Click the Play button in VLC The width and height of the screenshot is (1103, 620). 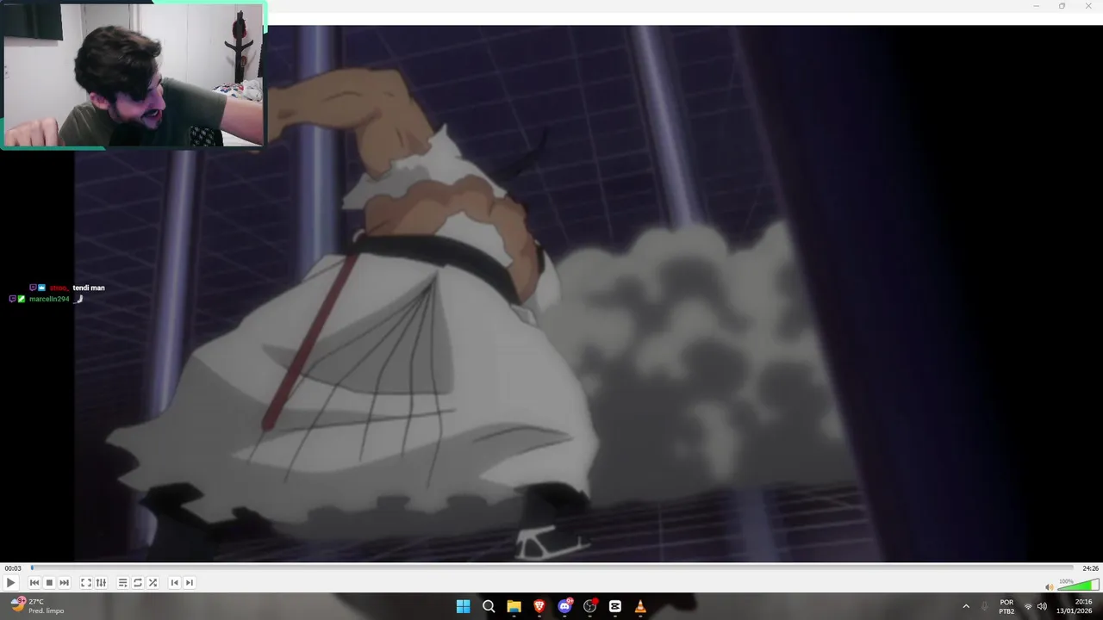pyautogui.click(x=11, y=583)
